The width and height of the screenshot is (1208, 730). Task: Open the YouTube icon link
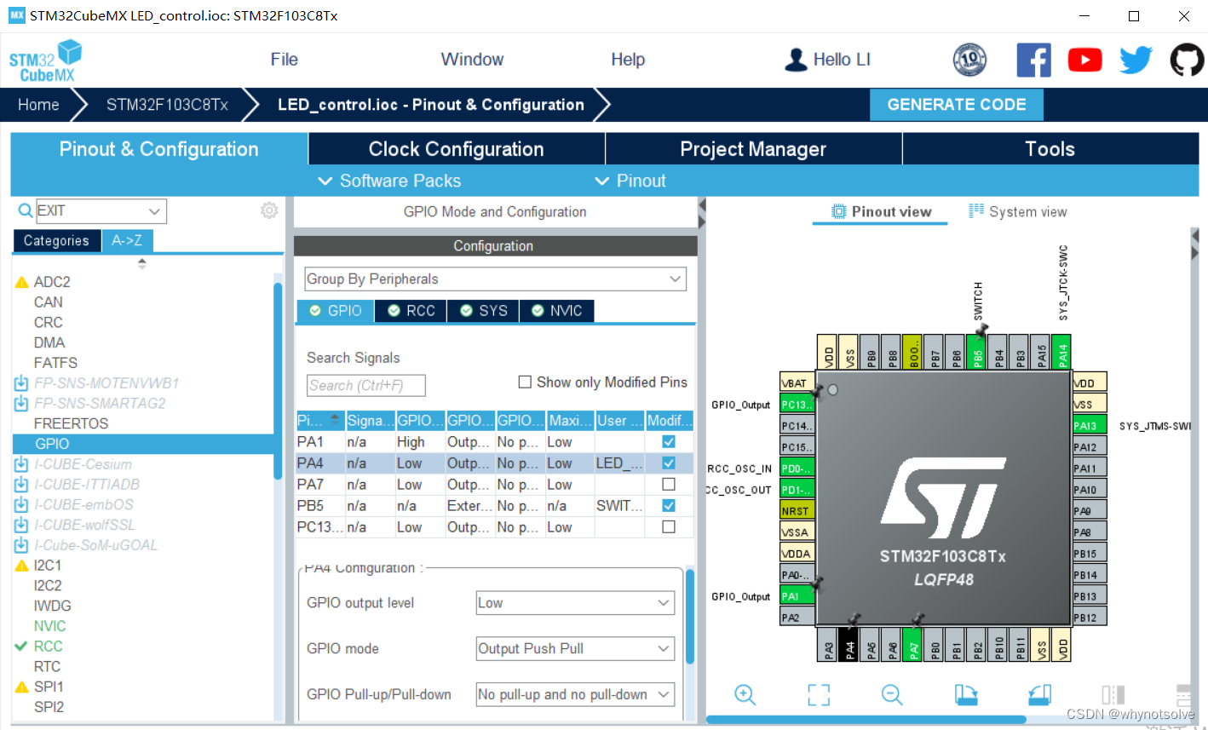[1084, 60]
